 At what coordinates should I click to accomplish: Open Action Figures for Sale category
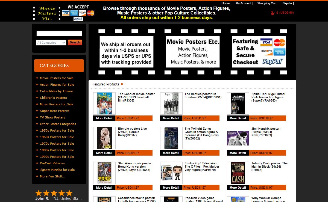[x=57, y=85]
